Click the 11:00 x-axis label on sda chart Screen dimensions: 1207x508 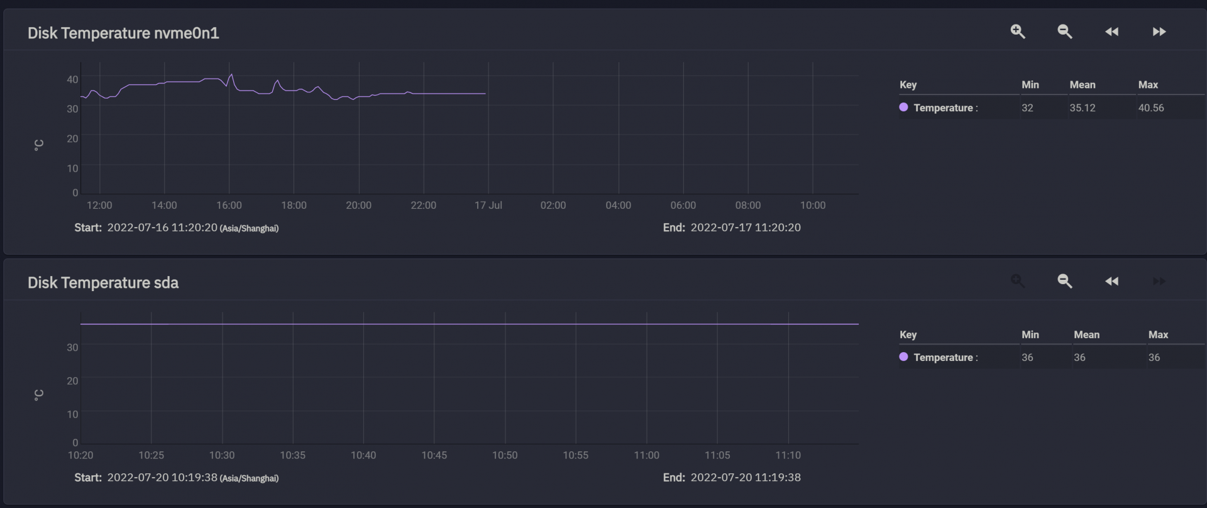click(x=647, y=455)
